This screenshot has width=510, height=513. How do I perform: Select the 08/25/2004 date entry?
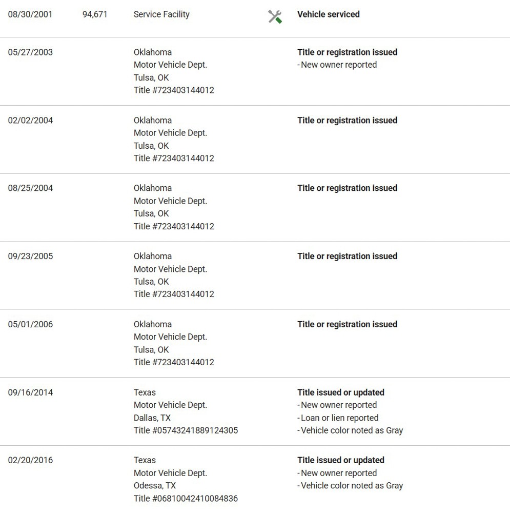30,188
